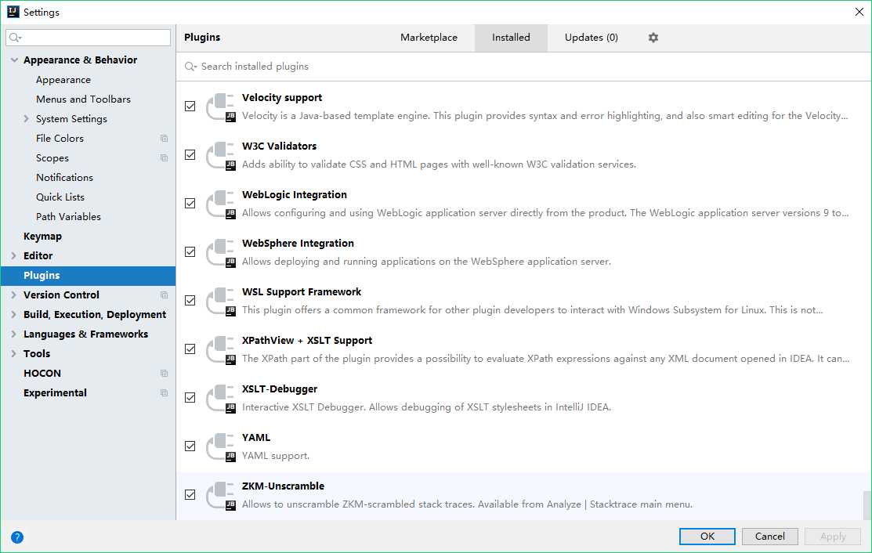Expand the System Settings node

point(26,119)
